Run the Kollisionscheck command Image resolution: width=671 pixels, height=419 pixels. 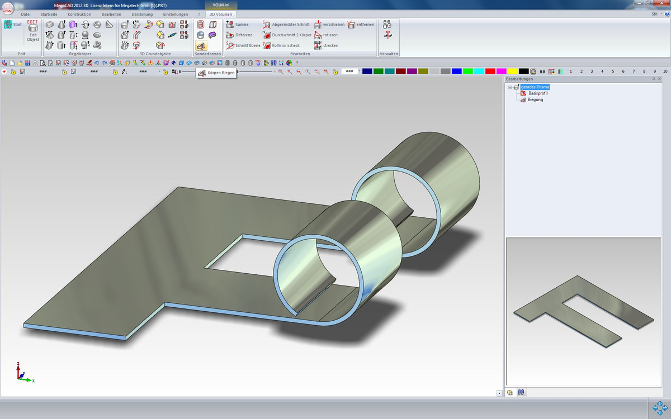coord(285,45)
